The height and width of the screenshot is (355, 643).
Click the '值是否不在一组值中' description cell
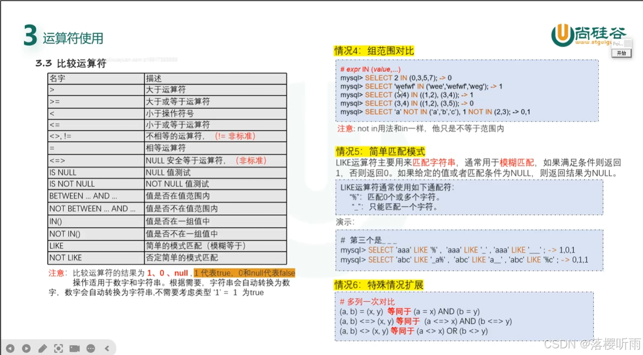(215, 234)
